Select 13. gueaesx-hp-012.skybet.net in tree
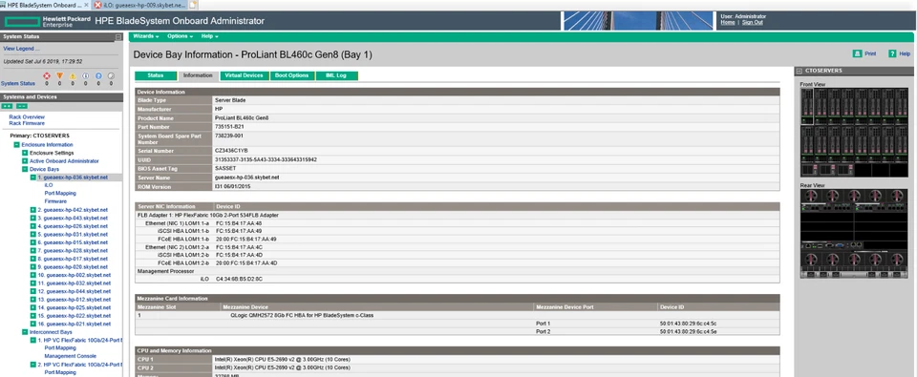Screen dimensions: 917x377 75,300
